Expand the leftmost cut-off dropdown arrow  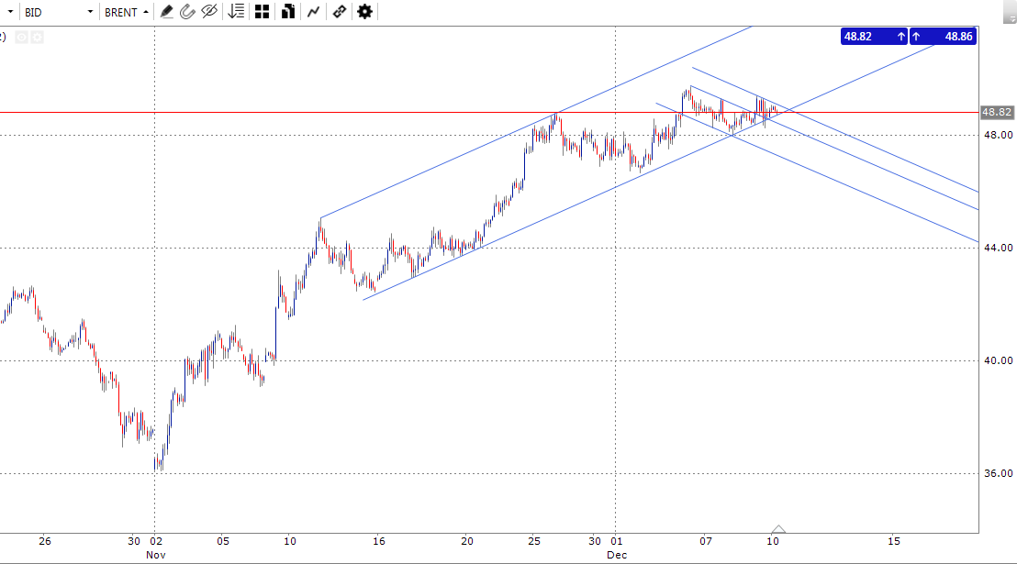point(10,12)
